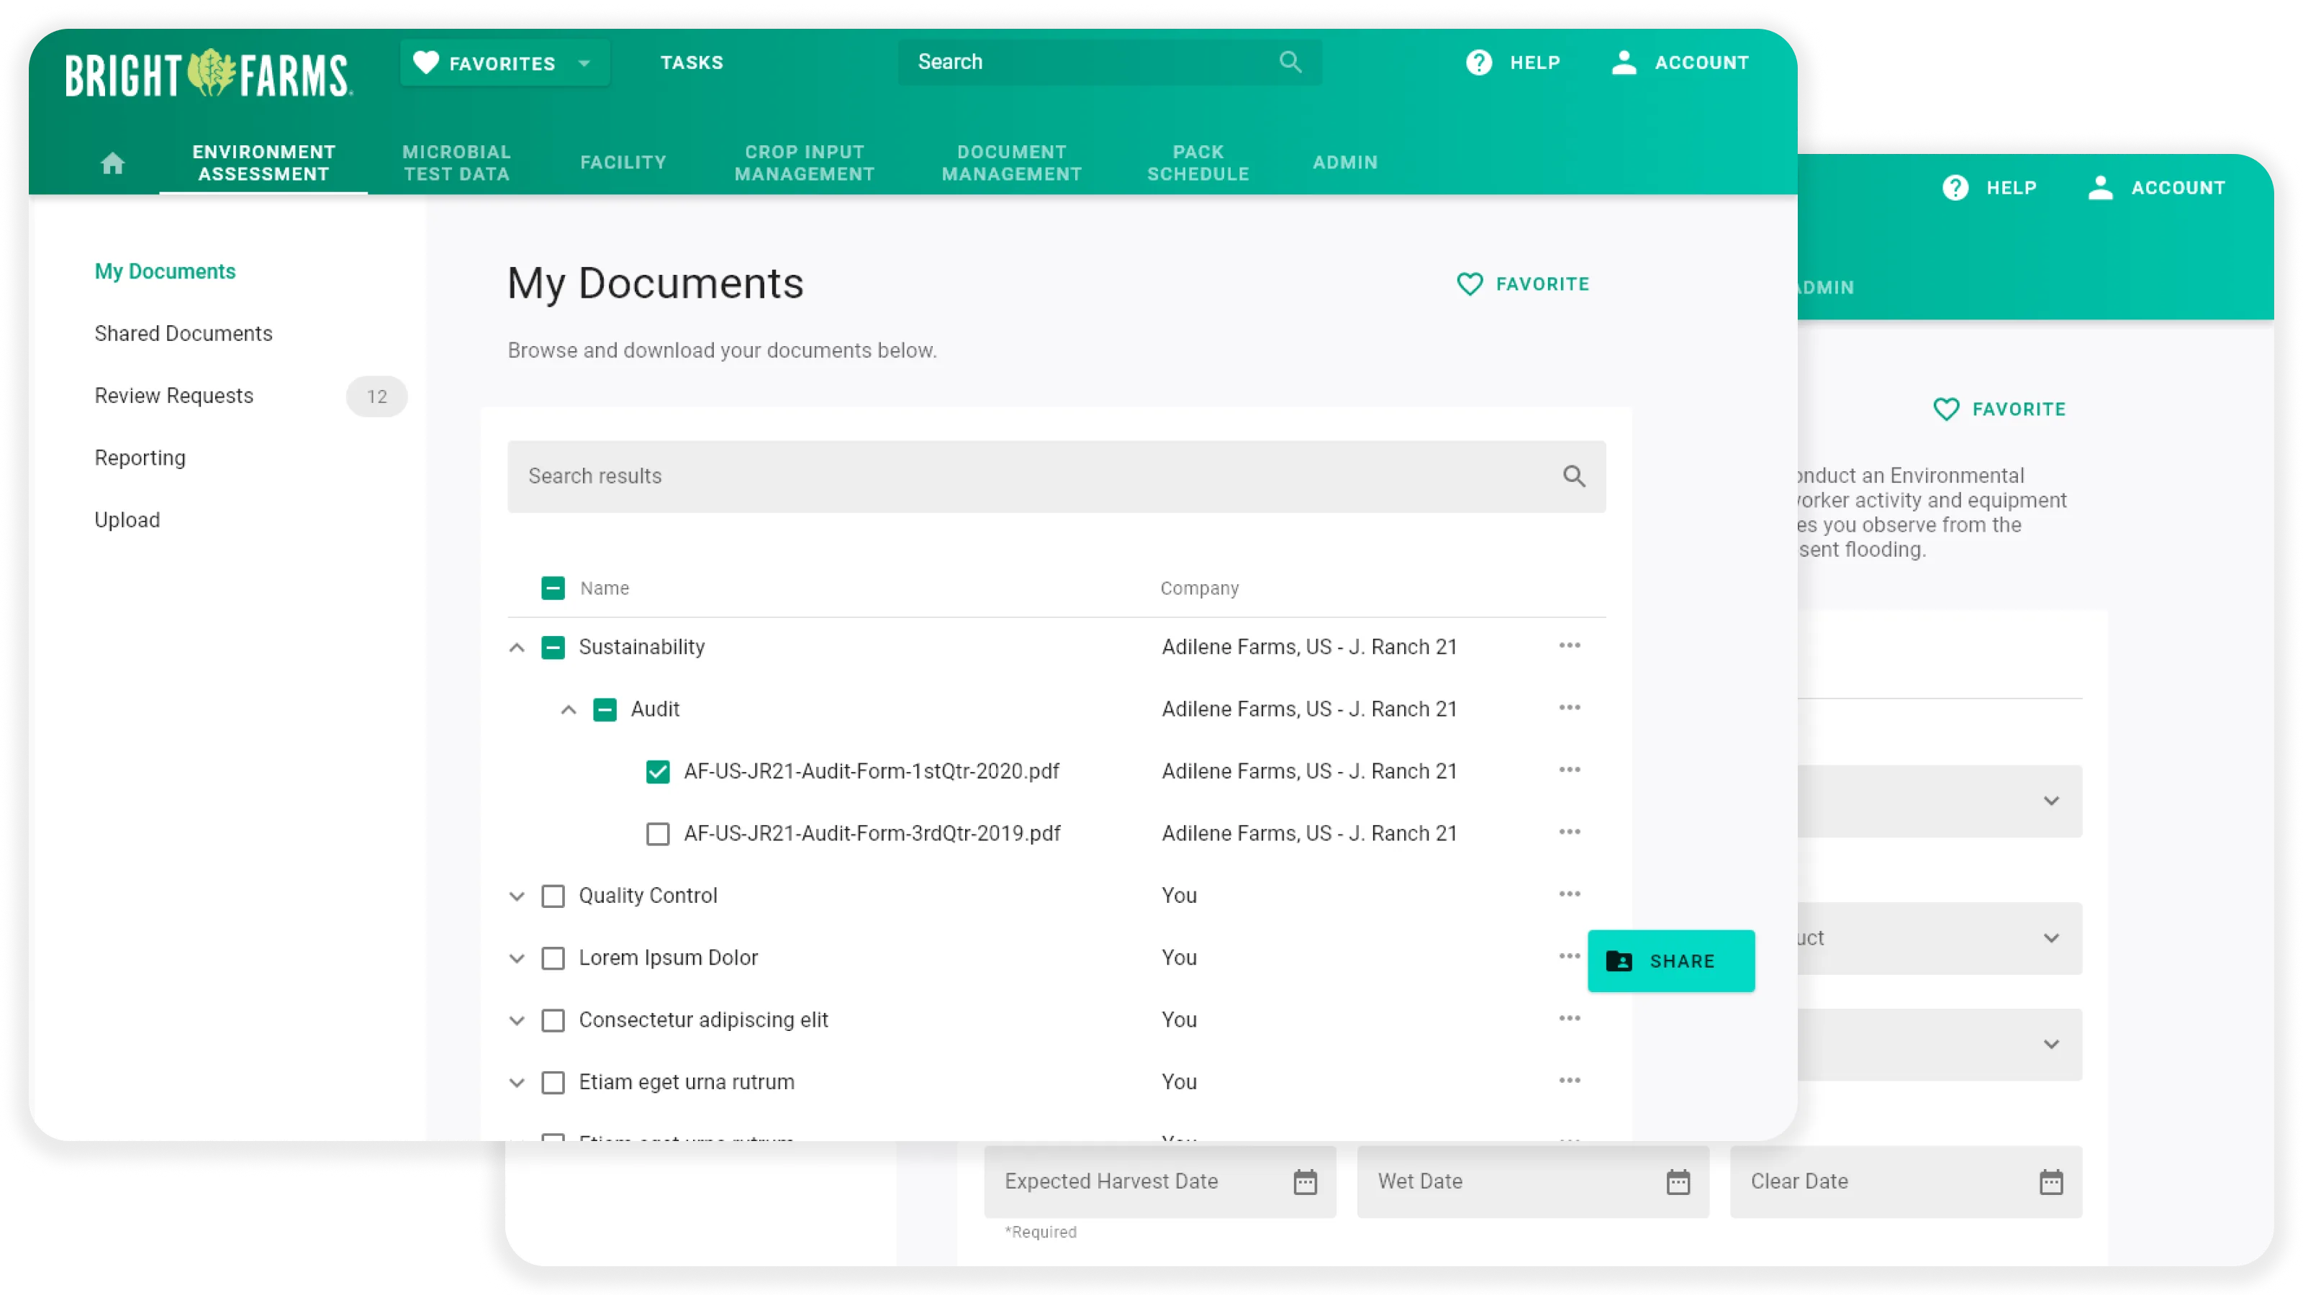Uncheck AF-US-JR21-Audit-Form-1stQtr-2020.pdf
Viewport: 2303px width, 1295px height.
(x=658, y=771)
